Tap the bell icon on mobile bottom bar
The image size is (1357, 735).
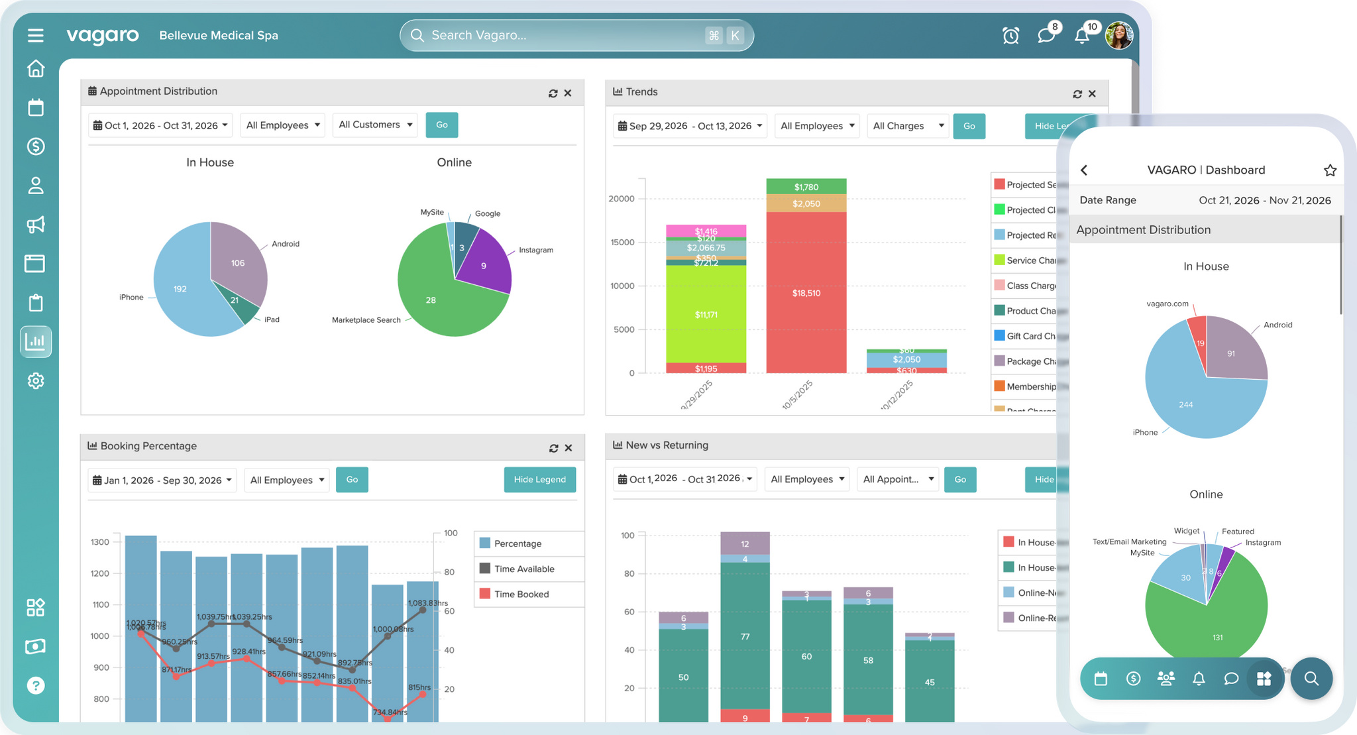tap(1199, 679)
